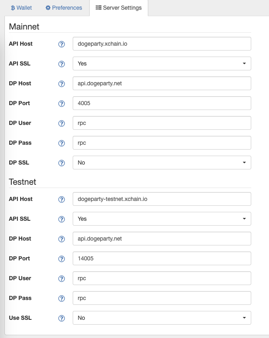Click help icon for Testnet DP User
The image size is (269, 338).
tap(62, 279)
